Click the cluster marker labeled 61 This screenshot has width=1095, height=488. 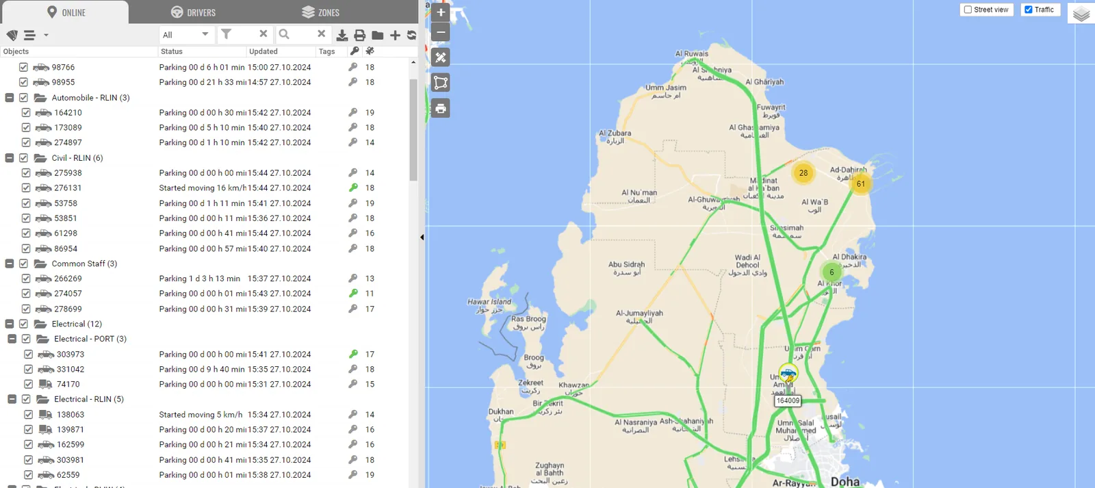tap(861, 183)
